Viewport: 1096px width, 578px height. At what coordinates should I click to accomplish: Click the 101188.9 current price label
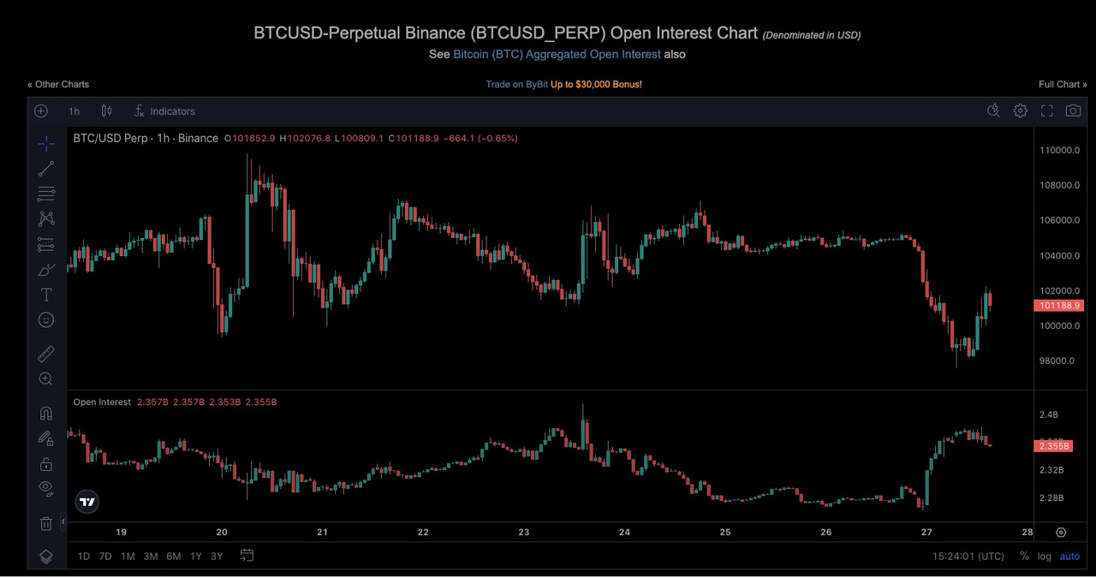click(1059, 306)
